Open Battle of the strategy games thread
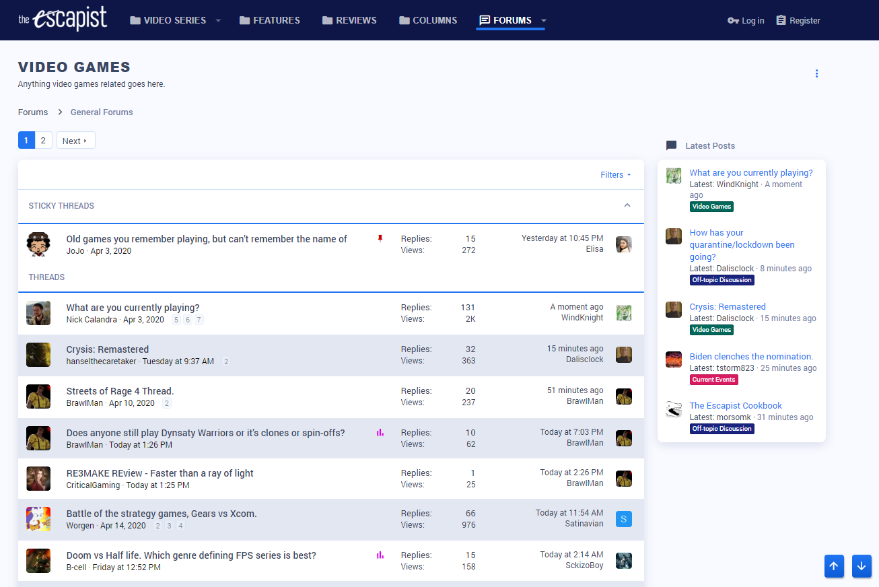The height and width of the screenshot is (587, 879). 162,514
